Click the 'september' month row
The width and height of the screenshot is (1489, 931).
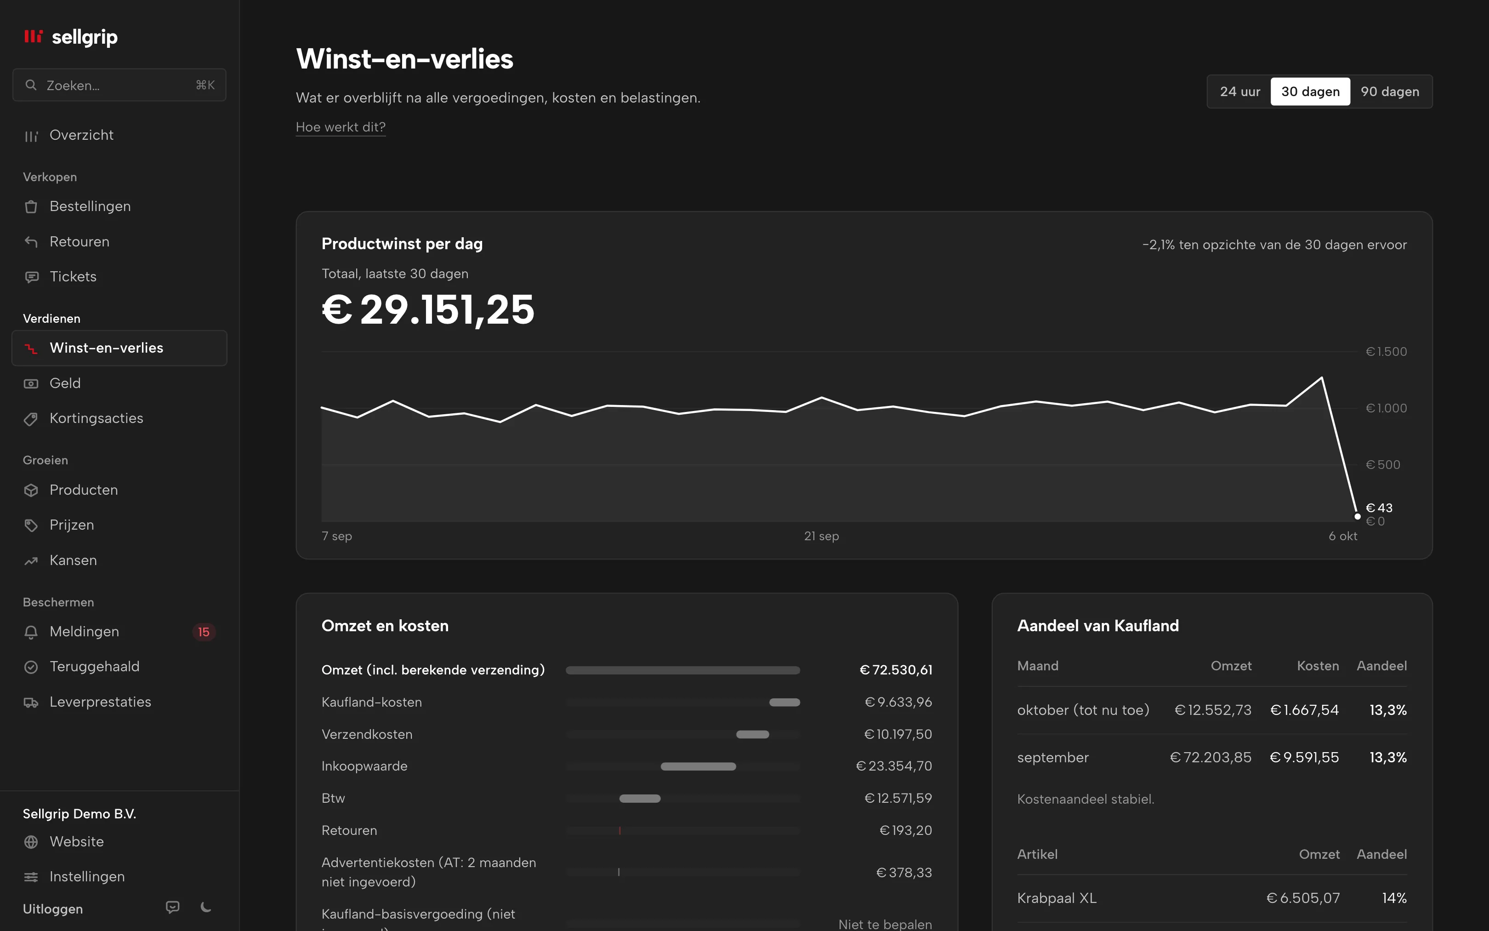click(1212, 757)
